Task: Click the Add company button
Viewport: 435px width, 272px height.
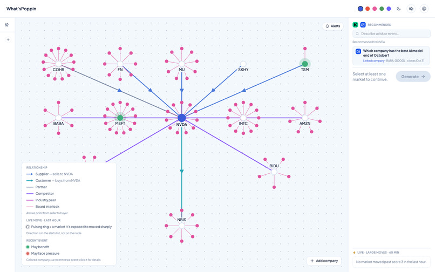Action: tap(324, 261)
